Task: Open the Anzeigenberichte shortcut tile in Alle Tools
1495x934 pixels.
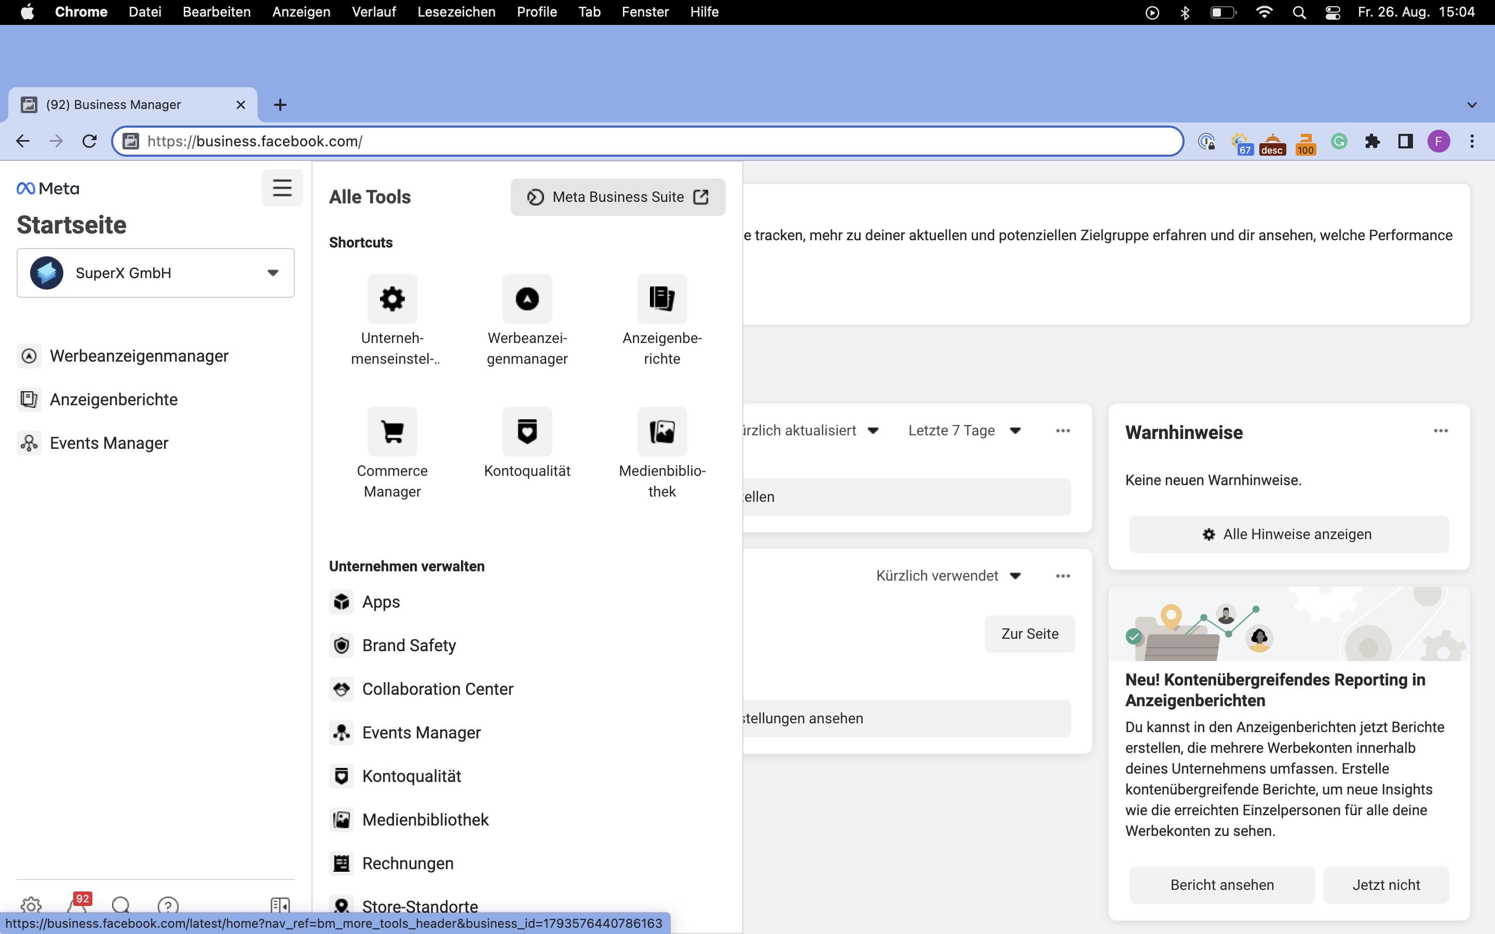Action: click(x=662, y=298)
